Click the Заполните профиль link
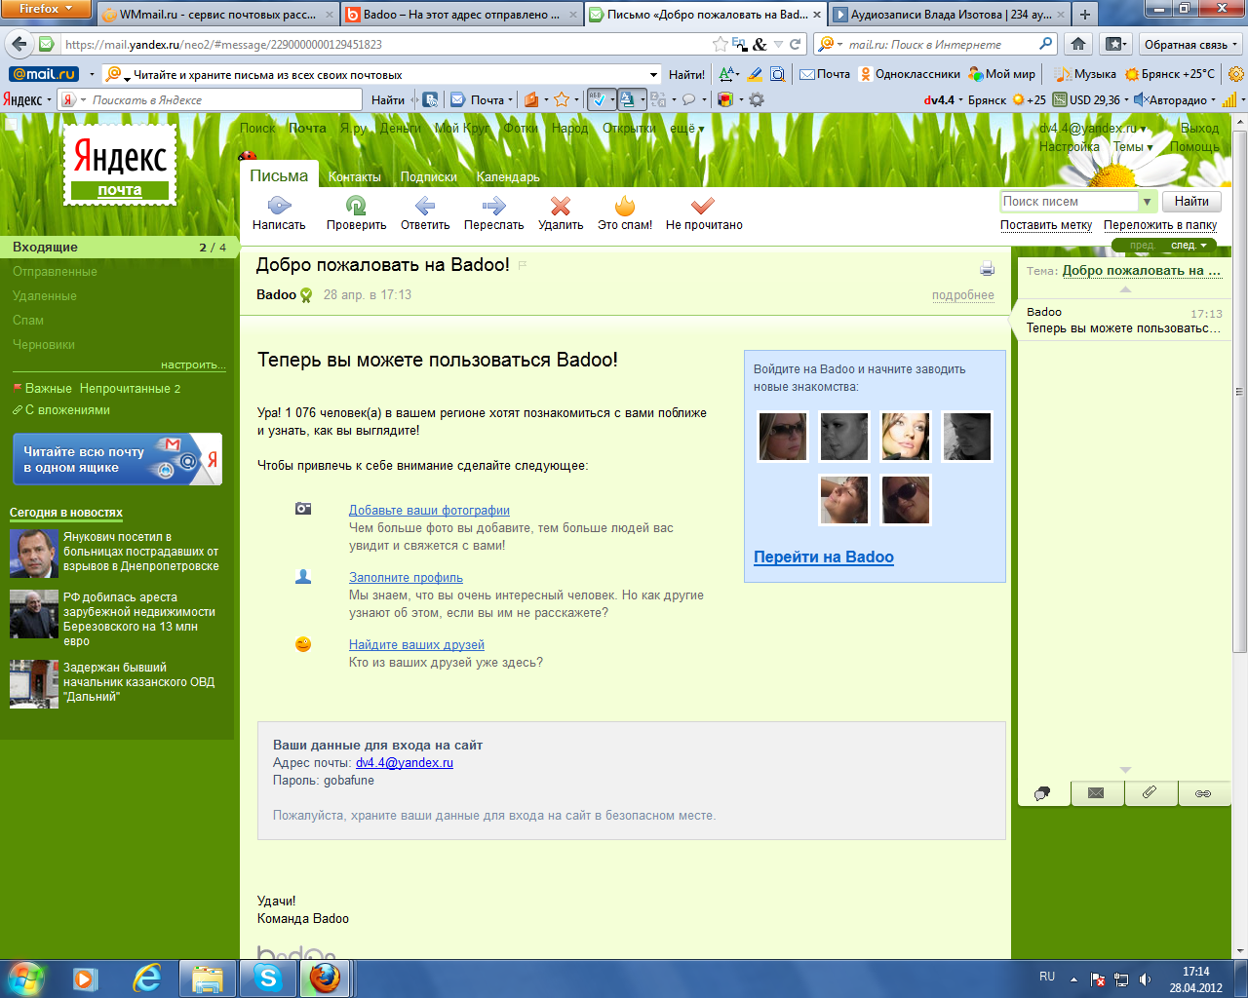 pyautogui.click(x=406, y=577)
